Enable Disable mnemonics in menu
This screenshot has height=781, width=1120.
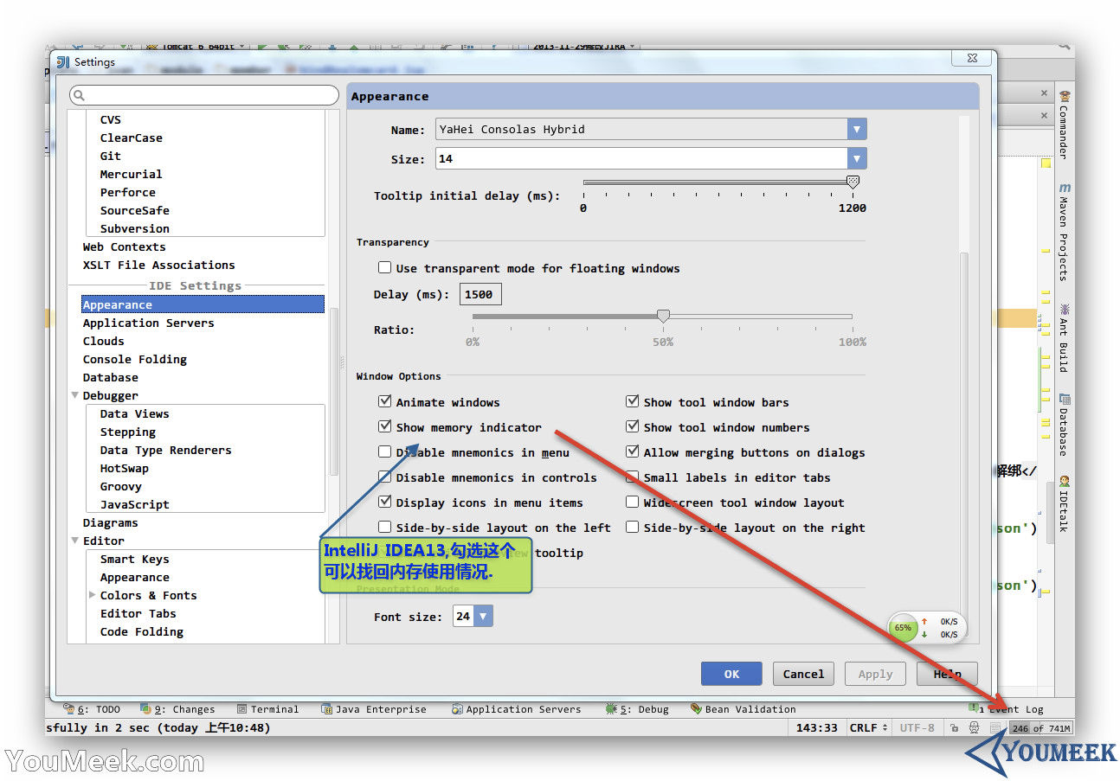pyautogui.click(x=385, y=452)
